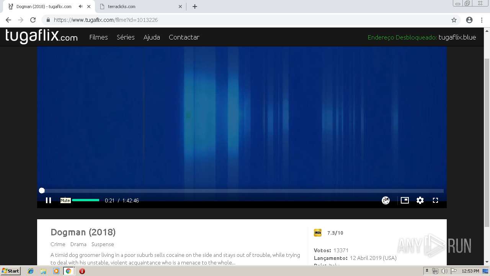Click Chrome icon in taskbar

(69, 271)
